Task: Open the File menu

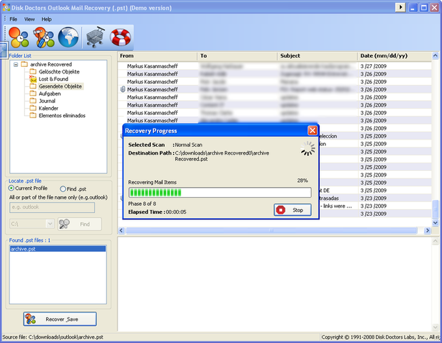Action: pyautogui.click(x=13, y=19)
